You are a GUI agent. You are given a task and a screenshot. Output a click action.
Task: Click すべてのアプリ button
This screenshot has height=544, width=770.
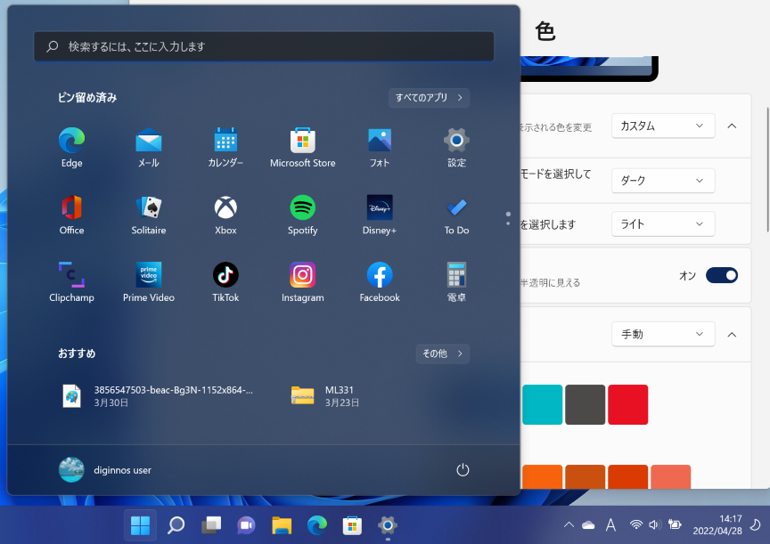(429, 98)
